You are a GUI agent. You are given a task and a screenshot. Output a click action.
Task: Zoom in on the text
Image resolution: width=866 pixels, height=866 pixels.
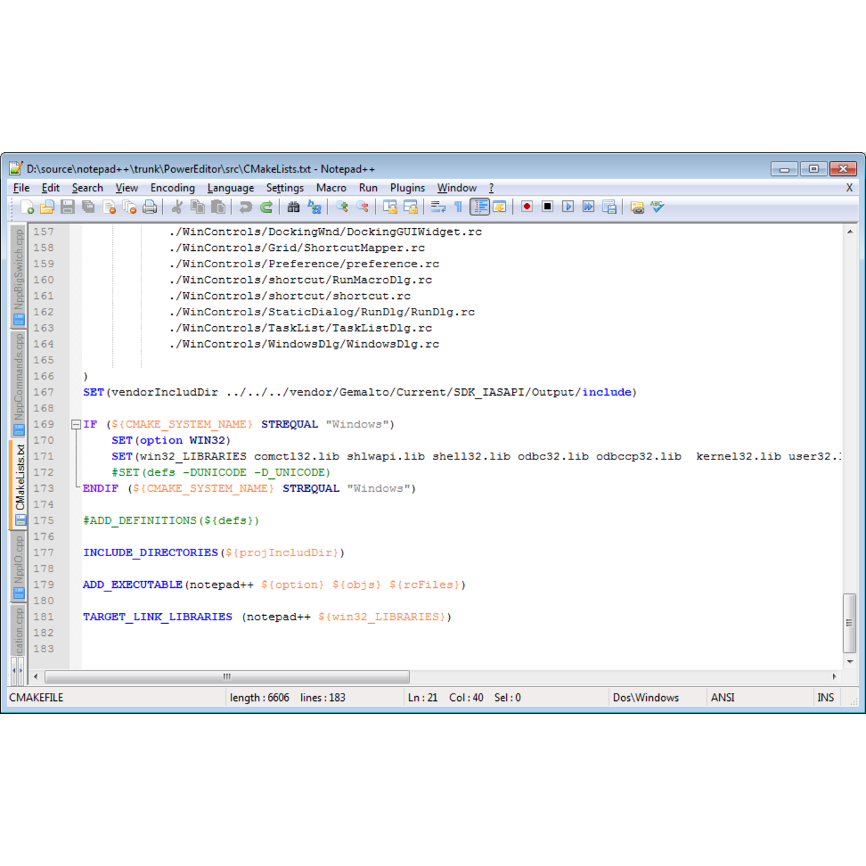coord(342,207)
